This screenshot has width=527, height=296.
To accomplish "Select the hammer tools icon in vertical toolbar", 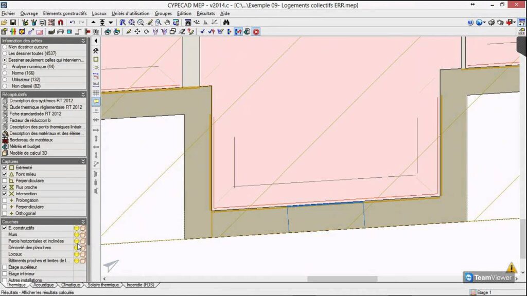I will pyautogui.click(x=96, y=51).
